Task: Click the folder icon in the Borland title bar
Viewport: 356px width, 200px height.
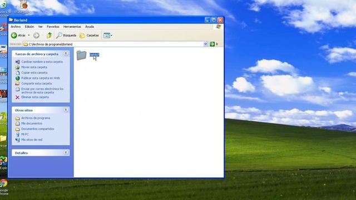Action: (11, 20)
